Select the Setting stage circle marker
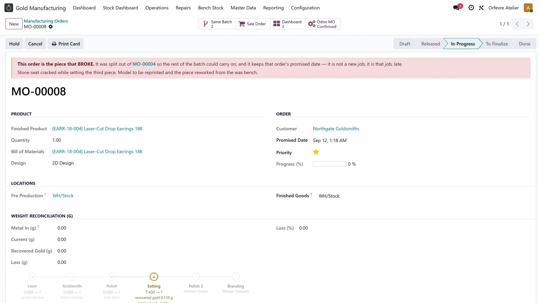The image size is (539, 303). pyautogui.click(x=154, y=277)
